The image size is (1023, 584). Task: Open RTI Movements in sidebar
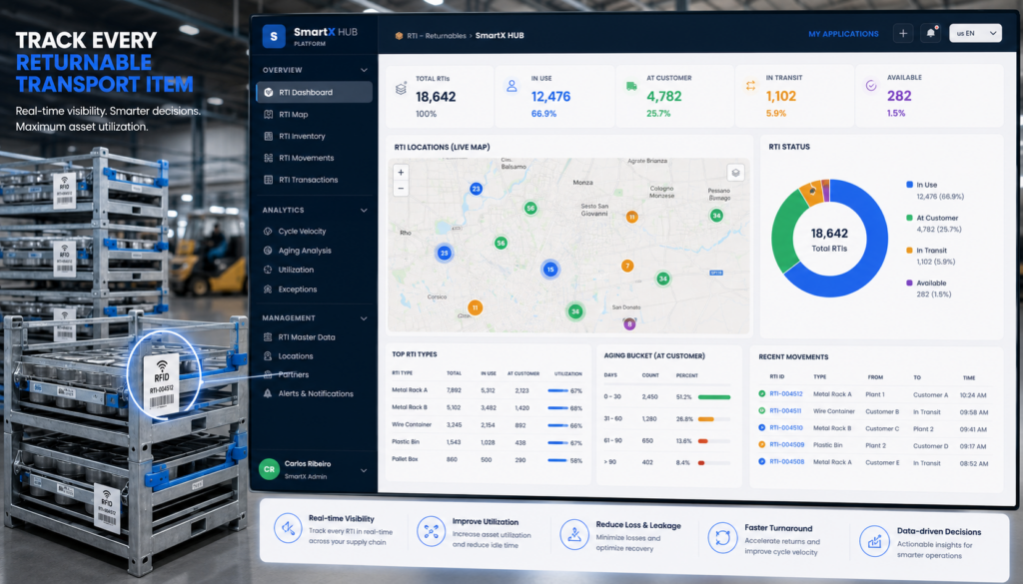306,158
